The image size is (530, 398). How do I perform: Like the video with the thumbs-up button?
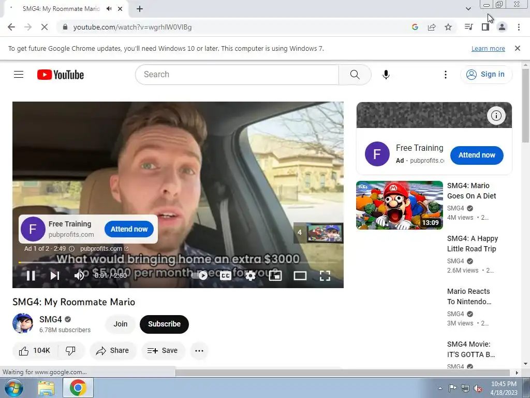(35, 351)
